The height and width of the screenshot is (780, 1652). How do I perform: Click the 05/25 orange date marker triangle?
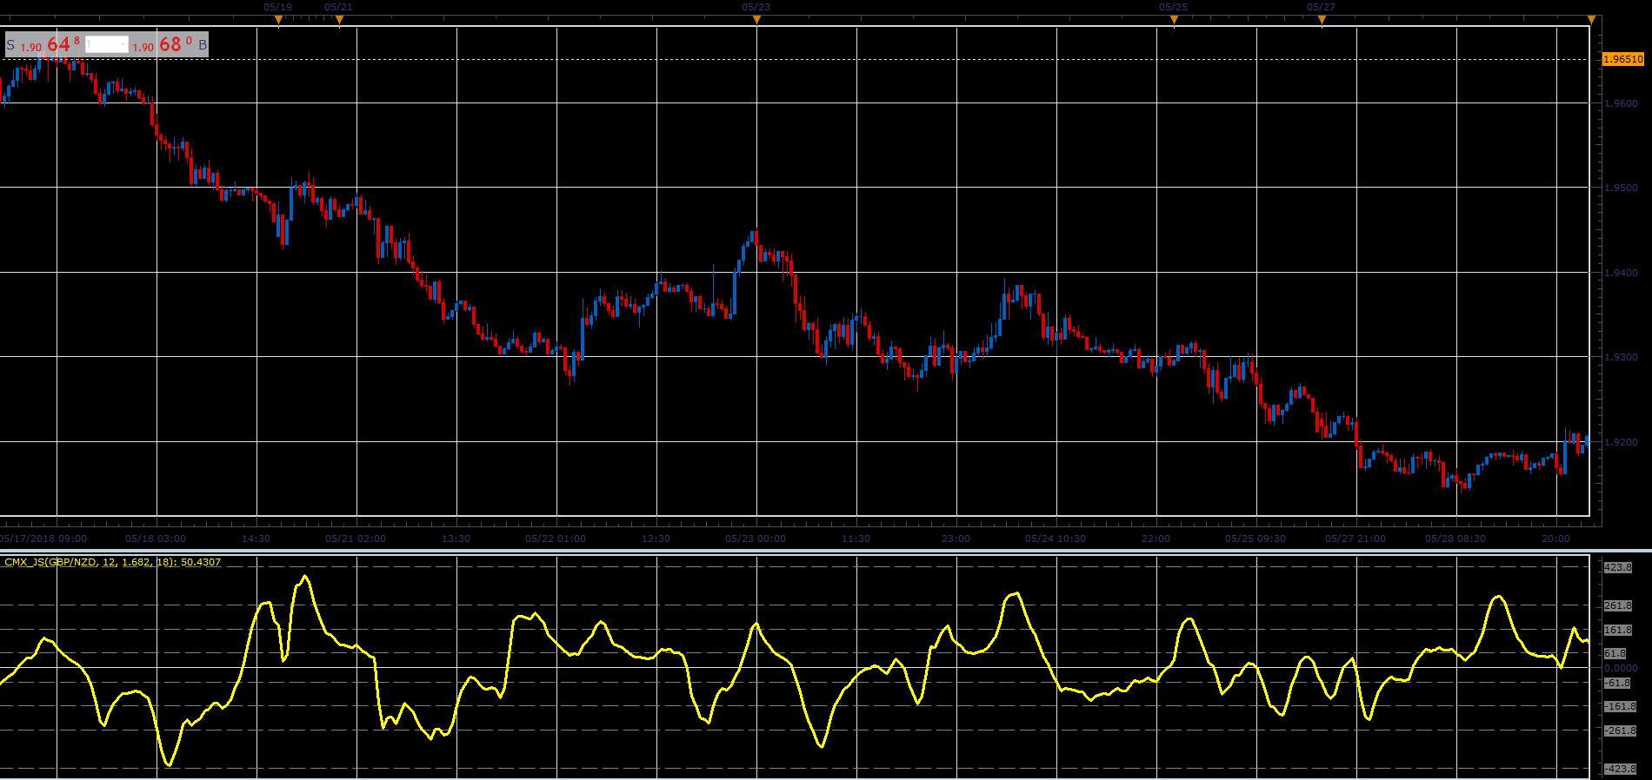[1174, 19]
